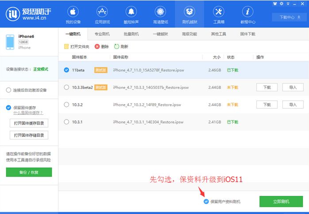Image resolution: width=309 pixels, height=214 pixels.
Task: Click 测试版 badge on 11beta row
Action: [x=100, y=70]
